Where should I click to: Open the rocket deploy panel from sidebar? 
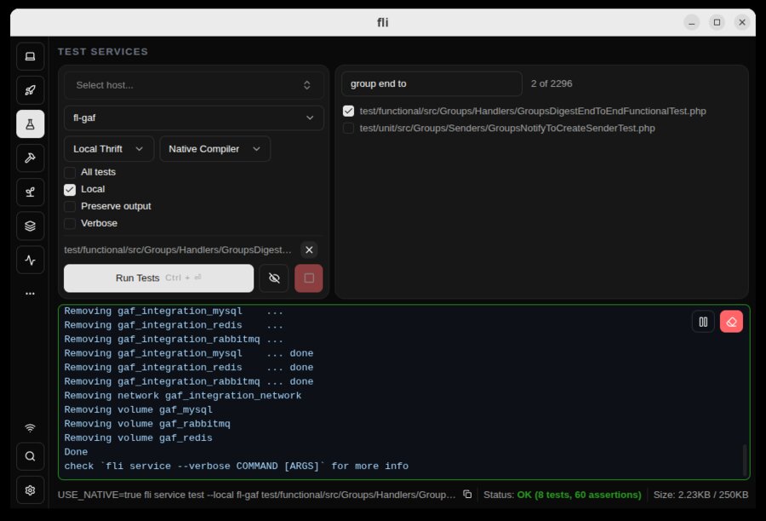coord(30,90)
